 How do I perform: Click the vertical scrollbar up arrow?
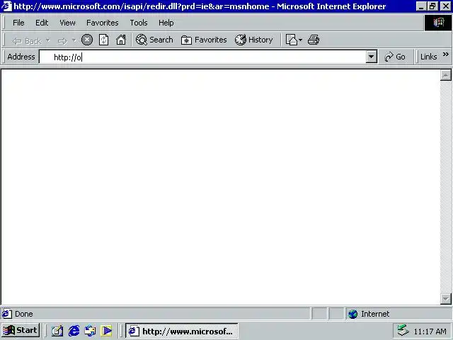point(445,75)
